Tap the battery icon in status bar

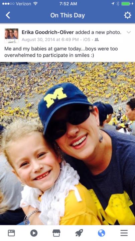(126, 4)
